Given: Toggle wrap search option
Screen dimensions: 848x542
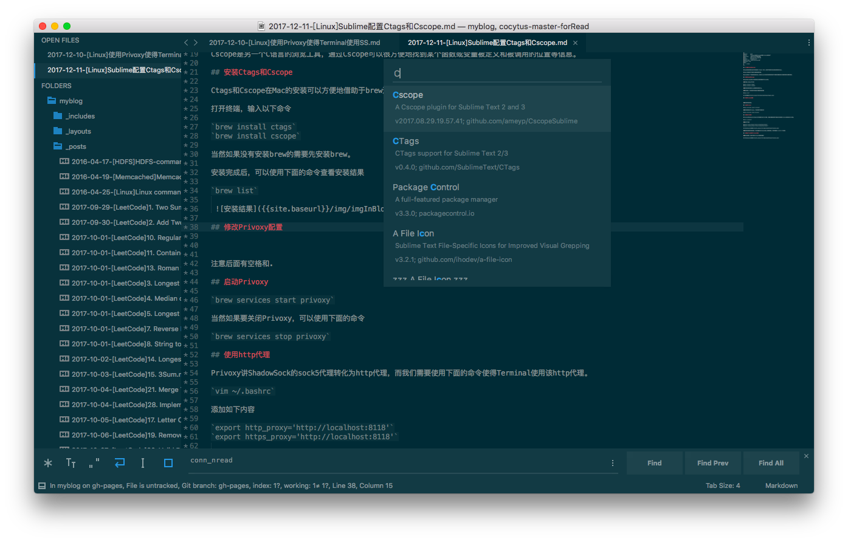Looking at the screenshot, I should tap(120, 463).
